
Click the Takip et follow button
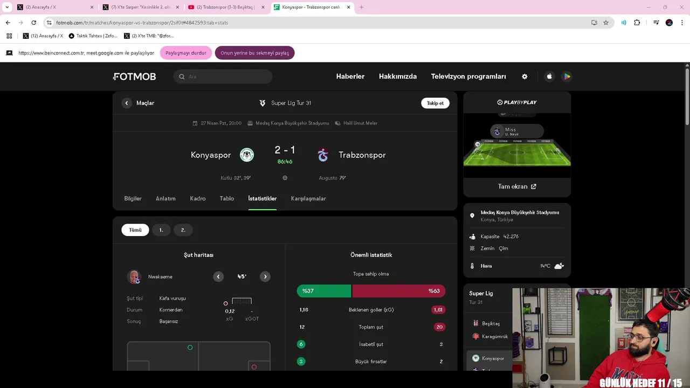tap(435, 103)
